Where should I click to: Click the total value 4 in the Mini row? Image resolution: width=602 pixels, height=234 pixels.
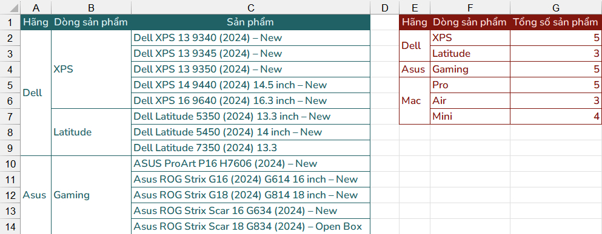[x=556, y=117]
